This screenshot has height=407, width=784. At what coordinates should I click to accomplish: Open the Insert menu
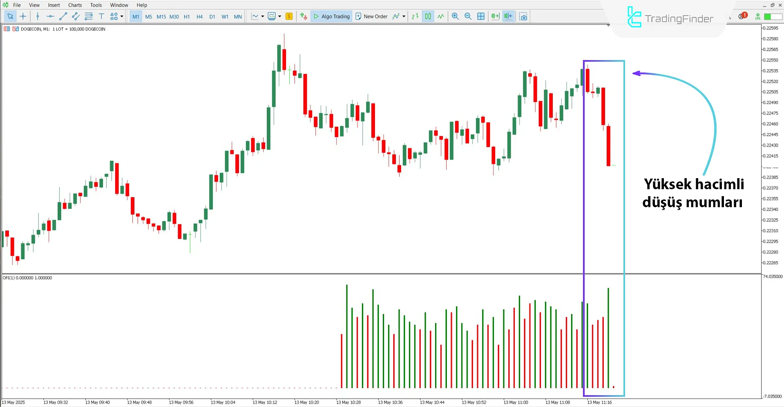click(54, 5)
